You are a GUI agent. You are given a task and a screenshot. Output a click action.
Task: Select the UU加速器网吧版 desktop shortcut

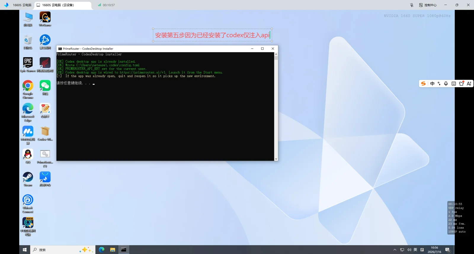[28, 227]
